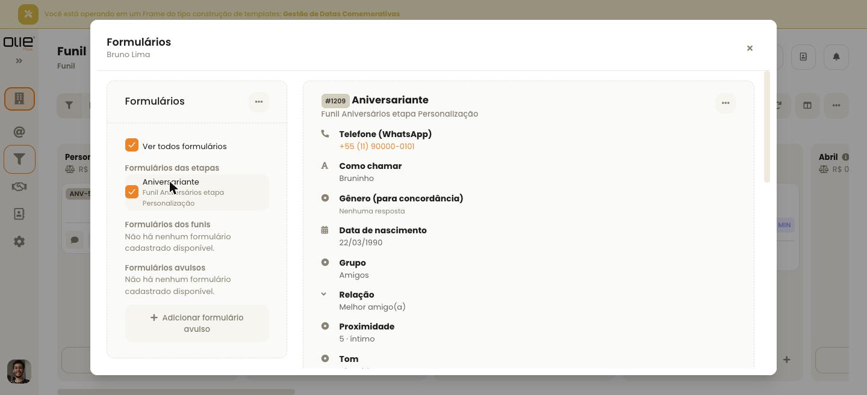Open board more options ellipsis
Image resolution: width=867 pixels, height=395 pixels.
point(836,105)
